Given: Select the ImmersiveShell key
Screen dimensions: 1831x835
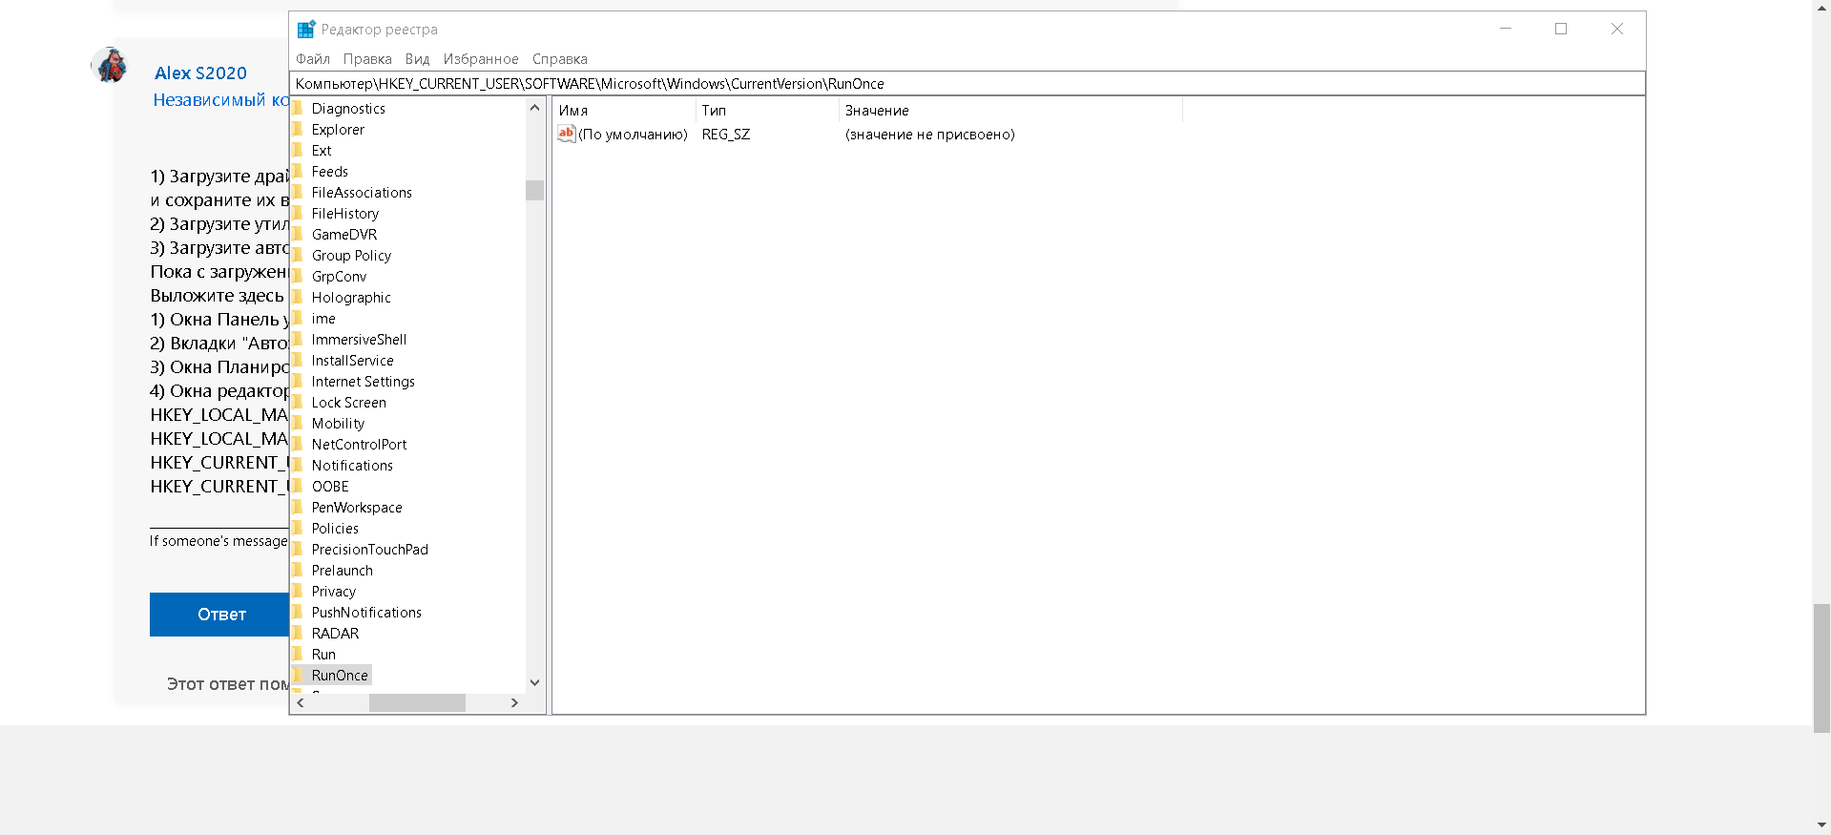Looking at the screenshot, I should pos(359,340).
